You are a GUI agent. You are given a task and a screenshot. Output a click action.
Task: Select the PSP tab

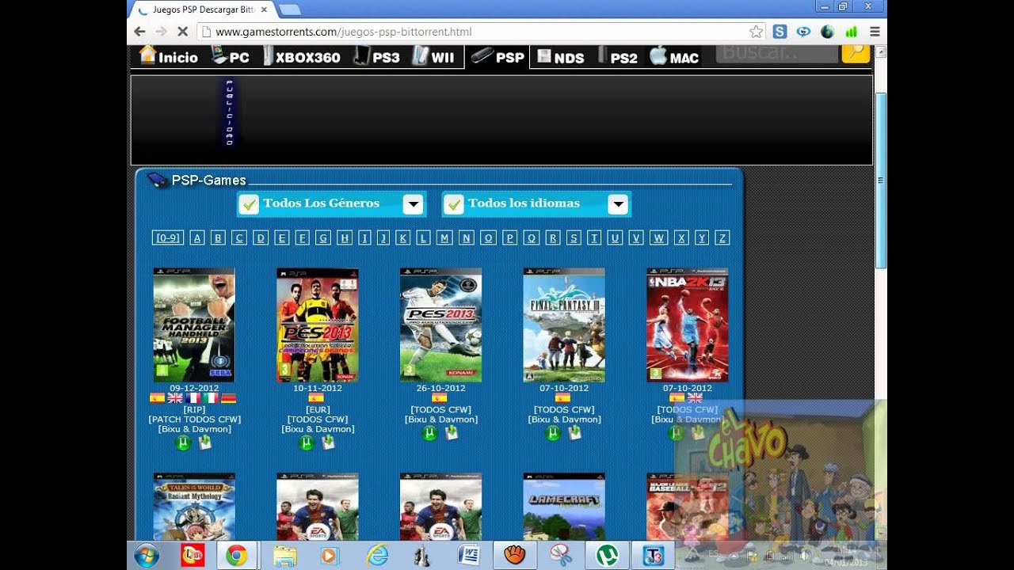click(497, 57)
